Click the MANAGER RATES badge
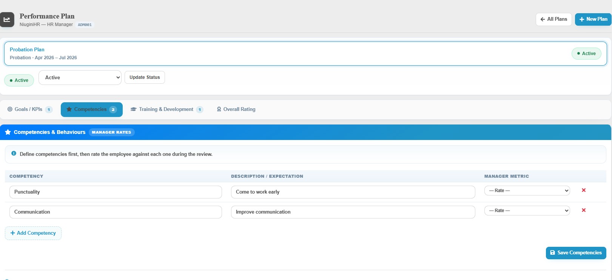Viewport: 612px width, 280px height. [x=111, y=132]
